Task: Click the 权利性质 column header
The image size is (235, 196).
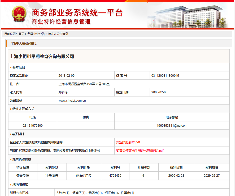Action: (x=84, y=168)
